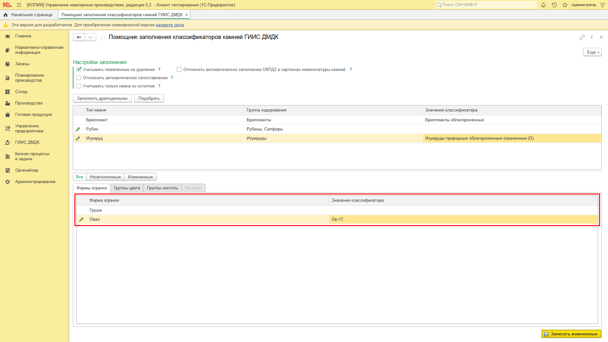Viewport: 608px width, 342px height.
Task: Close the Помощник заполнения tab
Action: (x=187, y=15)
